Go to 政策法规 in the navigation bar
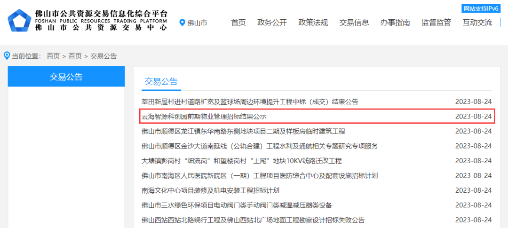This screenshot has width=508, height=228. point(313,23)
